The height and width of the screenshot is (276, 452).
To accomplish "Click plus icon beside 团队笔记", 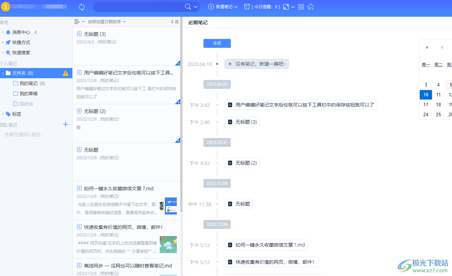I will [x=66, y=125].
